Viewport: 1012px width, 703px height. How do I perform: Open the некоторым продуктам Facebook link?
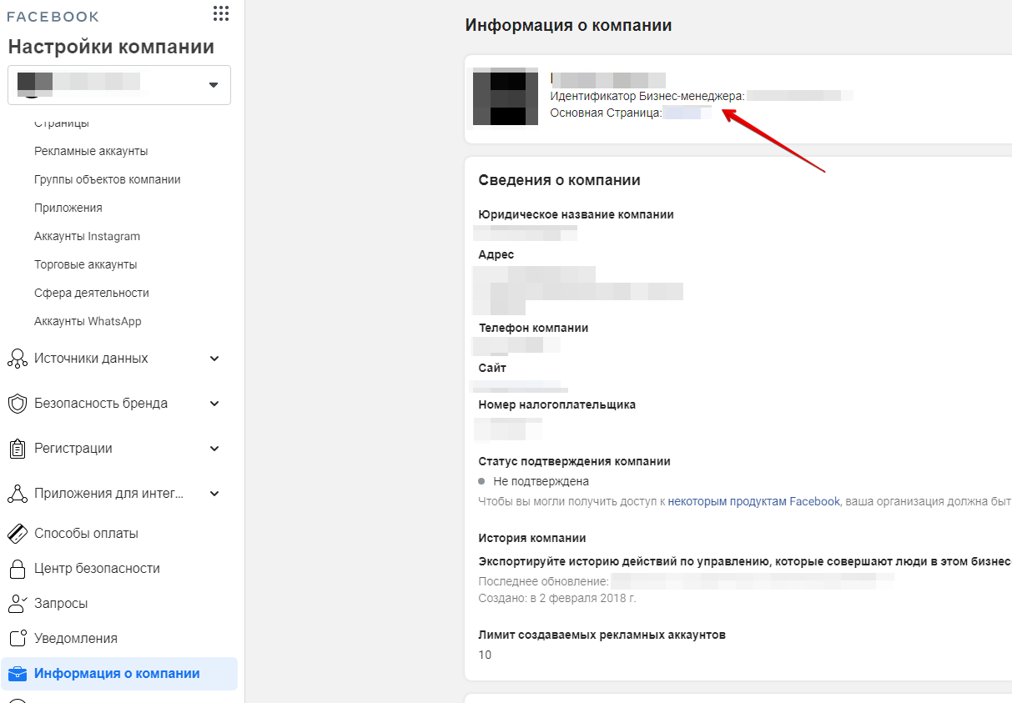pos(753,501)
